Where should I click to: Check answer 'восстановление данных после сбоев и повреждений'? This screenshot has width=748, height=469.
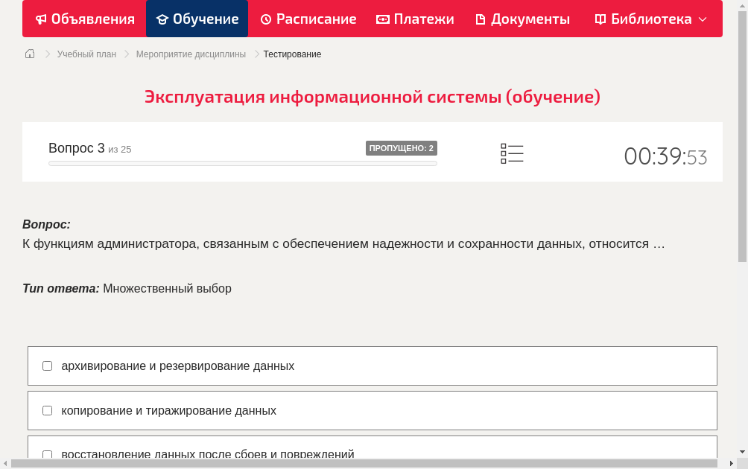click(x=47, y=454)
